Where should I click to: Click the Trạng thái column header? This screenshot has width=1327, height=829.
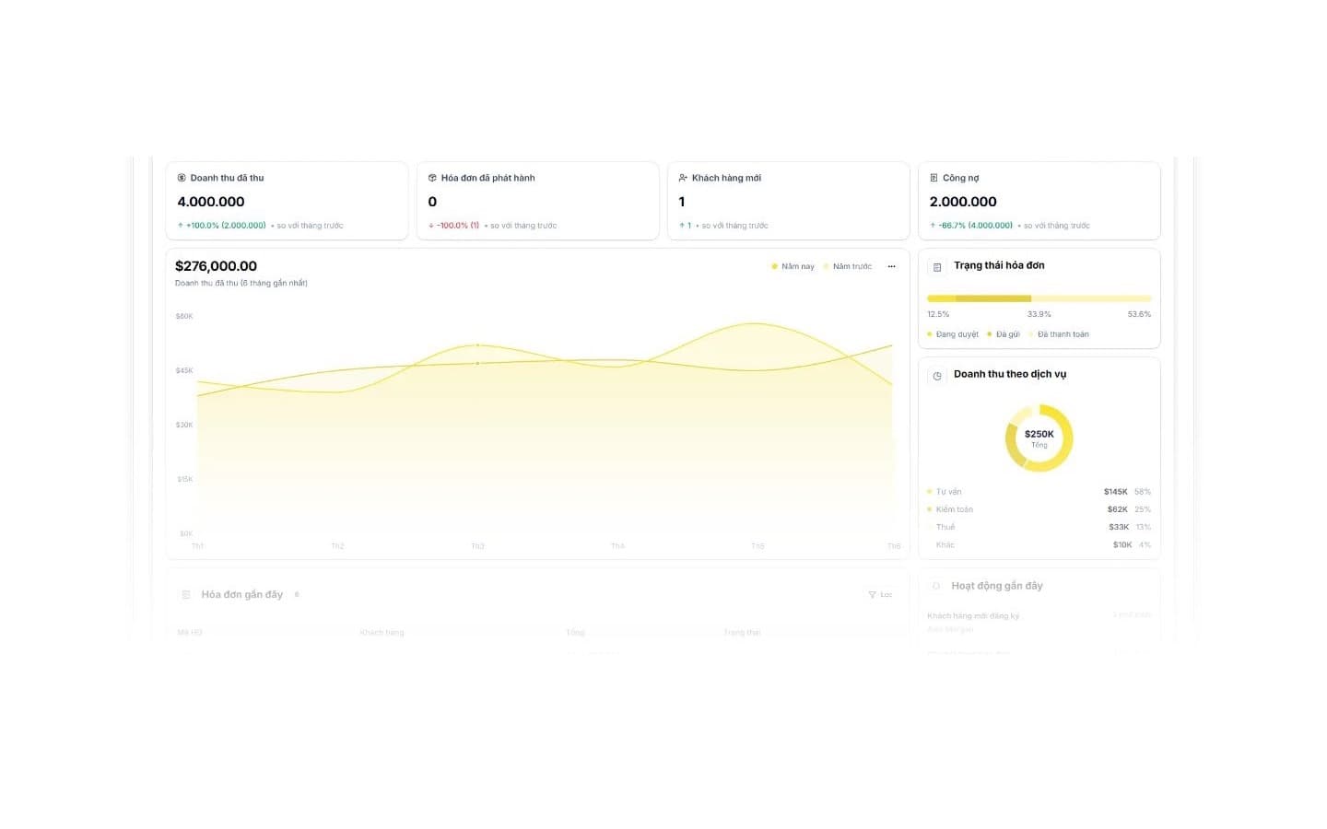coord(742,633)
